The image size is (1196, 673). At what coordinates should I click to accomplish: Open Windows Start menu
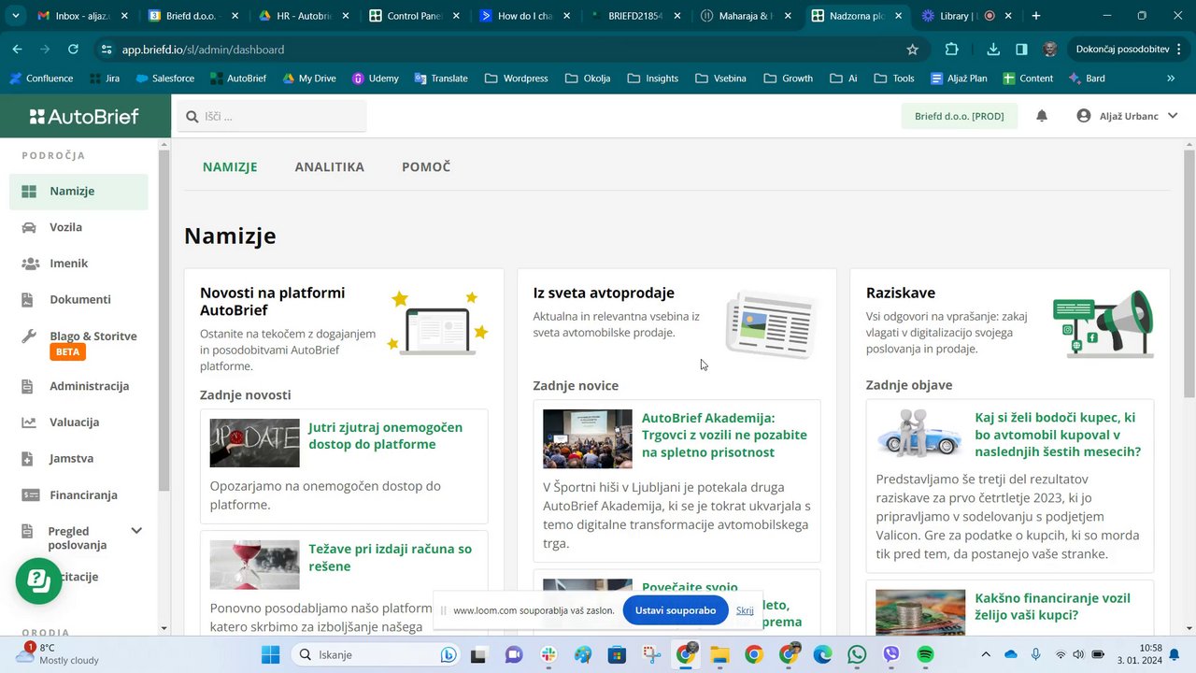[270, 655]
